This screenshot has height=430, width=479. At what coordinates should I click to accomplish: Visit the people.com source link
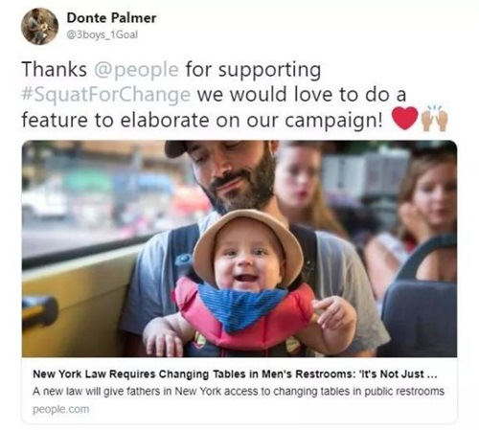point(60,409)
